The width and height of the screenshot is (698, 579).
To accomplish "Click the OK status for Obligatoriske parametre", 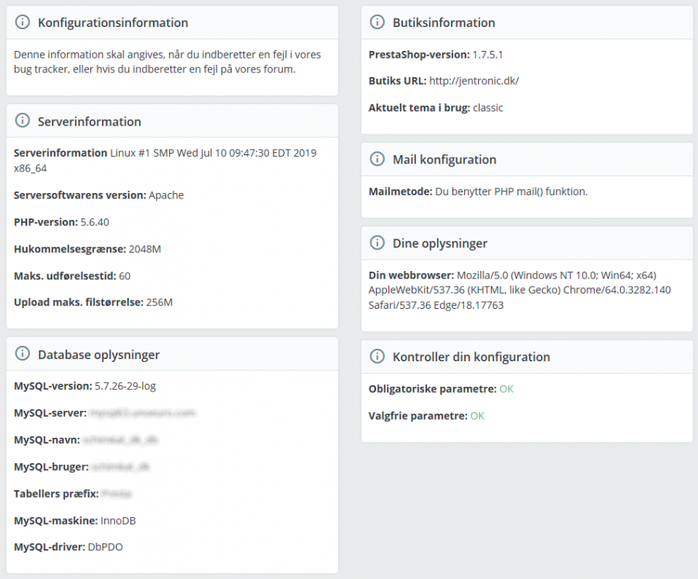I will pyautogui.click(x=506, y=389).
